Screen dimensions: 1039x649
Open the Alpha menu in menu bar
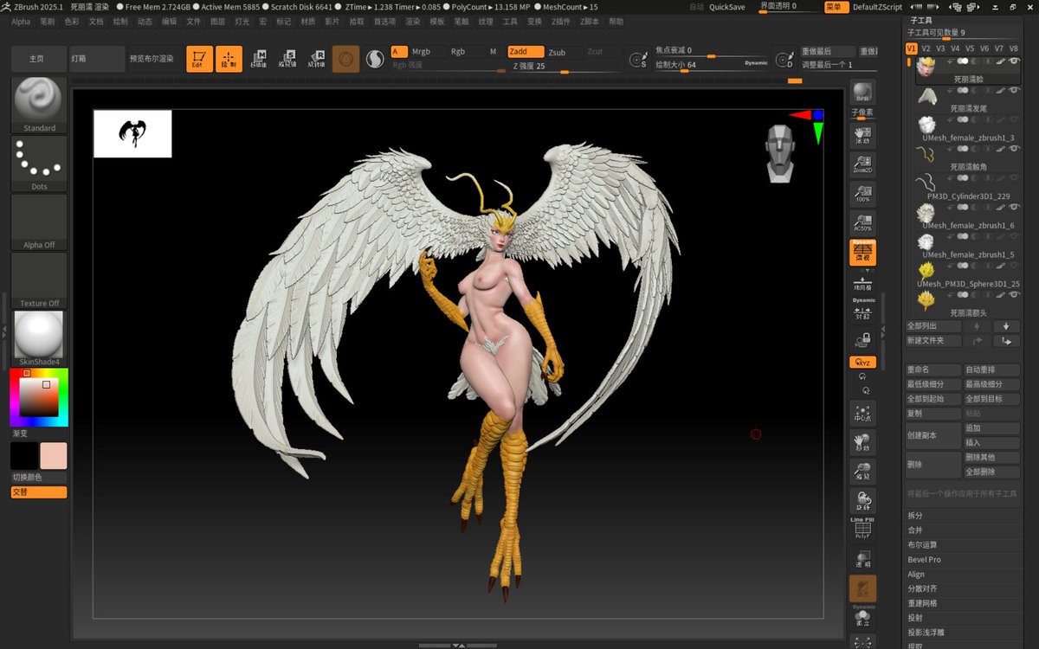point(21,21)
